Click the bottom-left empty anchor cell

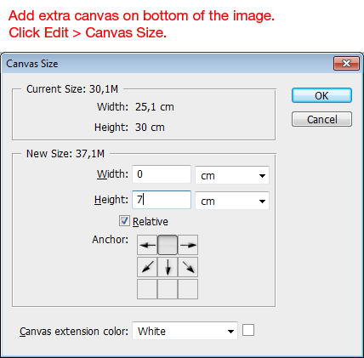[147, 289]
